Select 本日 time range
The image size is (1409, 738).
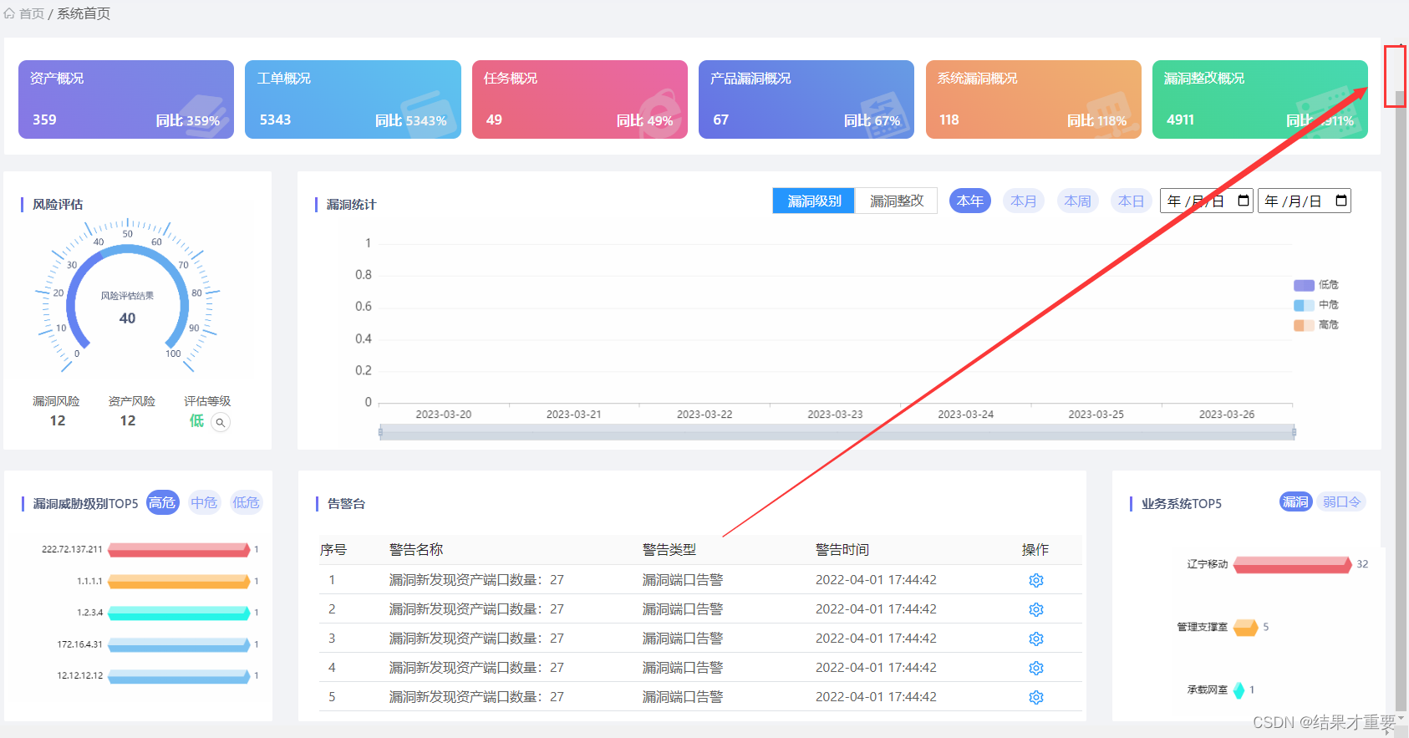coord(1132,201)
